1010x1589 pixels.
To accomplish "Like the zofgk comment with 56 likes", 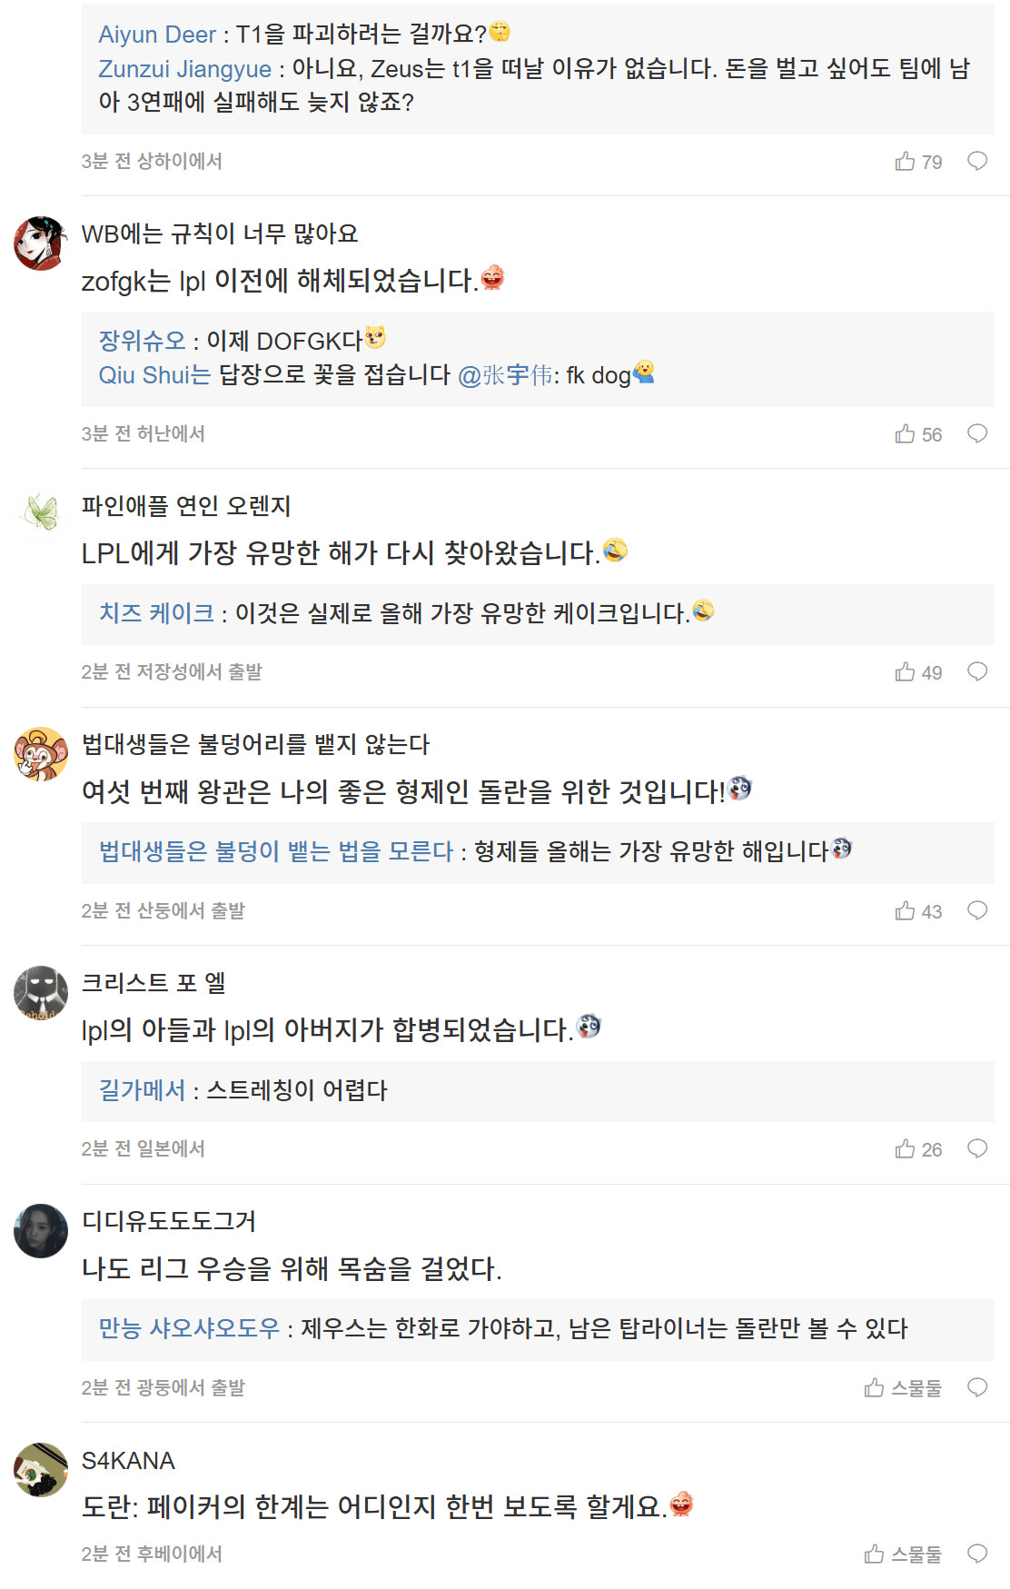I will point(905,434).
